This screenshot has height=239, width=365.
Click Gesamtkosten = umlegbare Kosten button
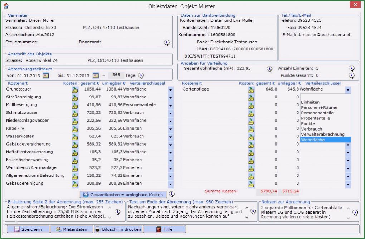123,195
